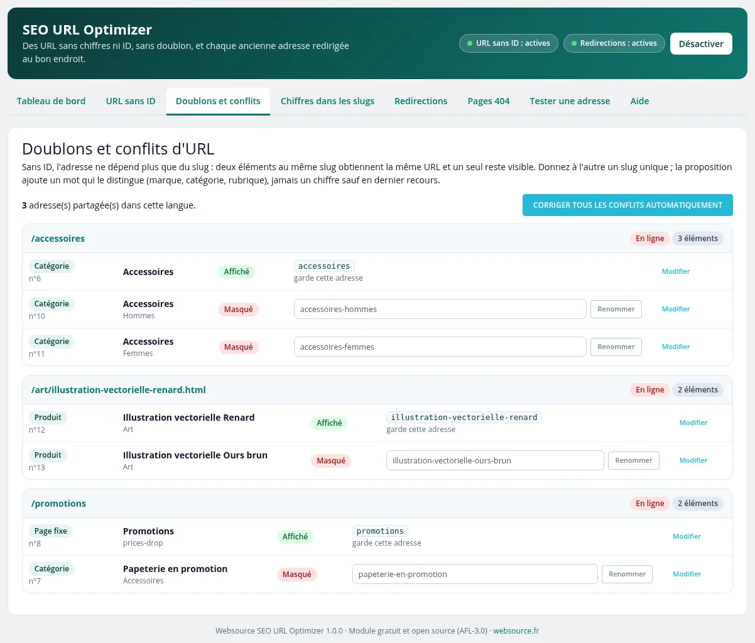This screenshot has height=643, width=755.
Task: Click the kept slug illustration-vectorielle-renard
Action: (x=464, y=418)
